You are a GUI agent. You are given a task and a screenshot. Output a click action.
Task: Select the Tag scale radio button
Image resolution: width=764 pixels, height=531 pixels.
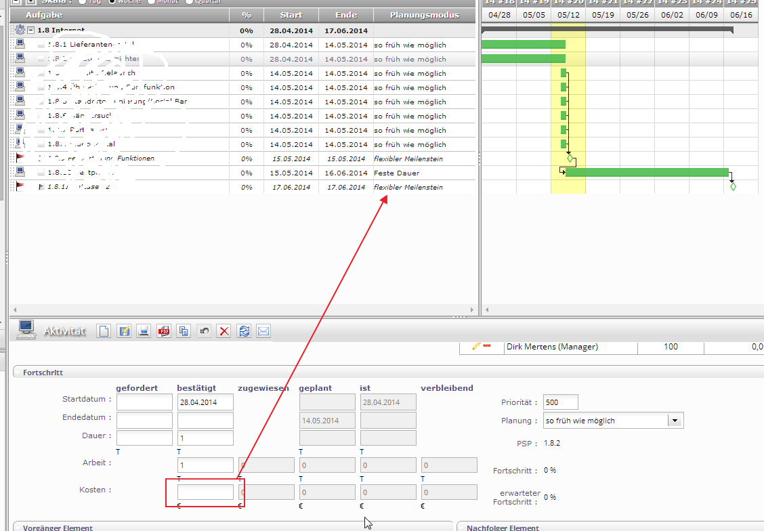pyautogui.click(x=83, y=1)
